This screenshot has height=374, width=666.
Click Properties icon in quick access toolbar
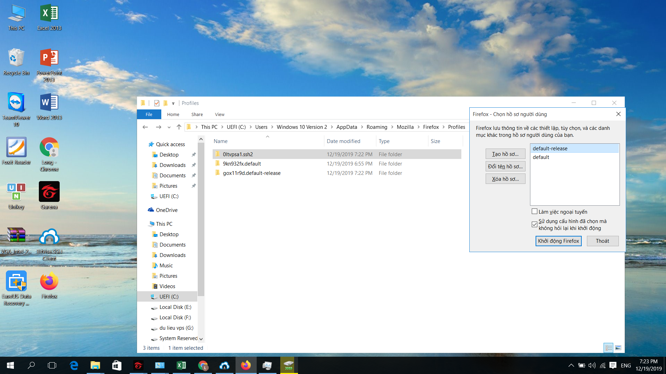point(157,103)
